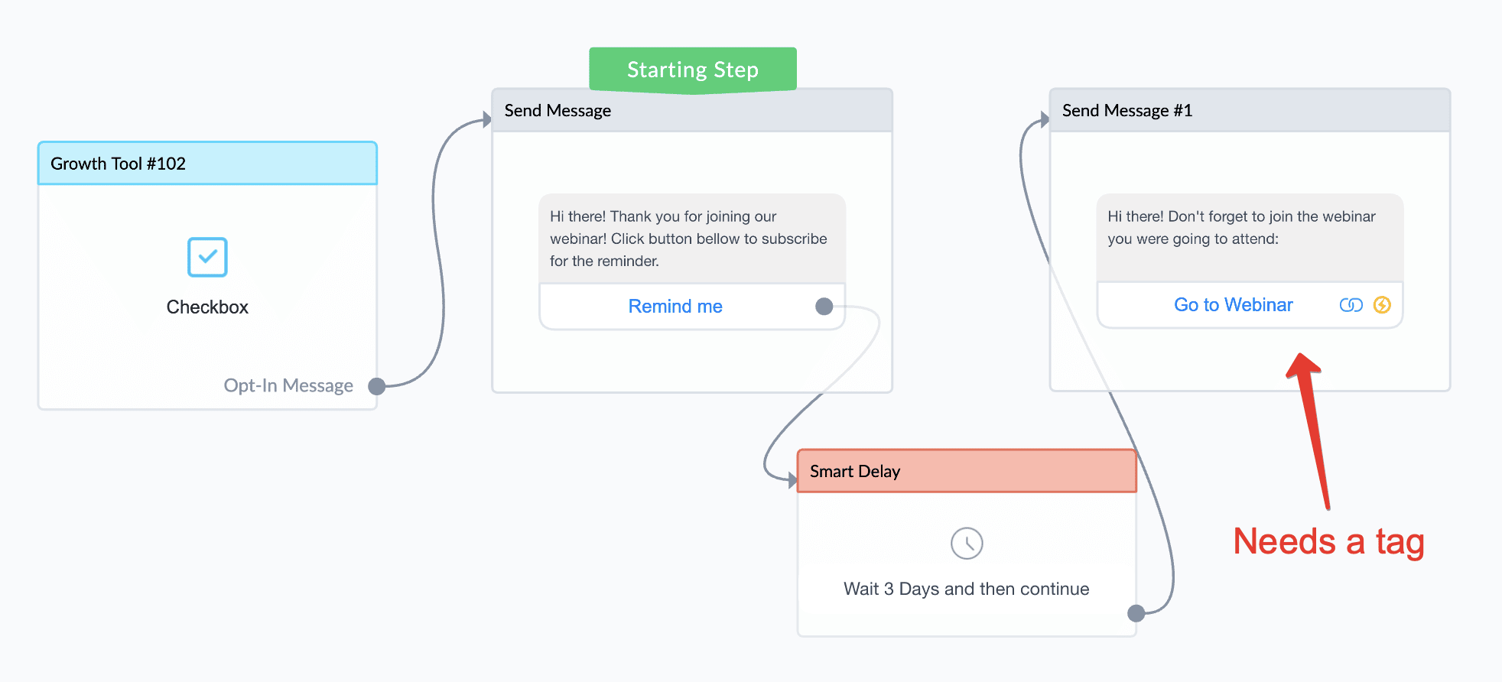This screenshot has width=1502, height=682.
Task: Click the Starting Step green label
Action: 693,70
